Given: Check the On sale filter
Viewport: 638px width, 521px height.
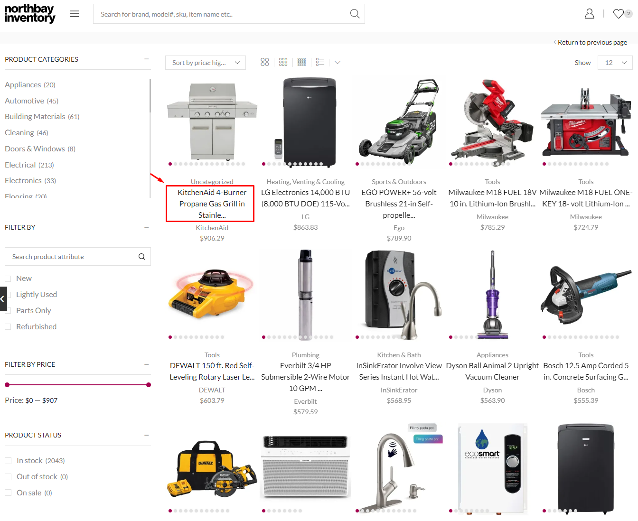Looking at the screenshot, I should [8, 493].
